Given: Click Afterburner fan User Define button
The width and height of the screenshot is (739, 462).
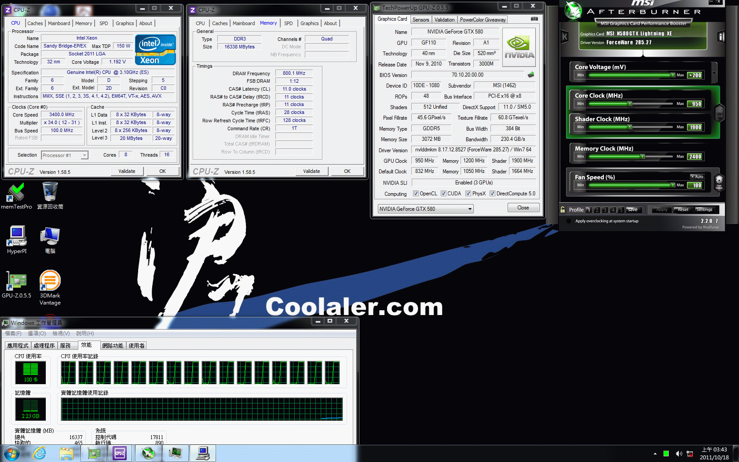Looking at the screenshot, I should point(719,182).
